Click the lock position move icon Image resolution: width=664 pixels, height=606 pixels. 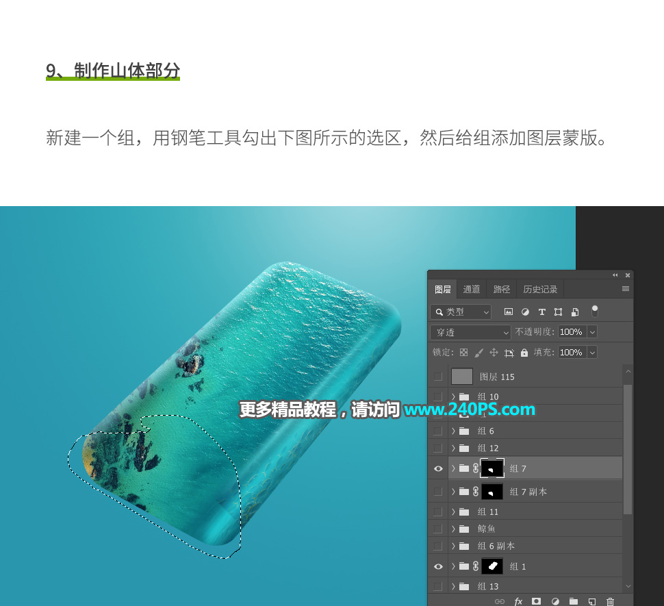pyautogui.click(x=494, y=353)
